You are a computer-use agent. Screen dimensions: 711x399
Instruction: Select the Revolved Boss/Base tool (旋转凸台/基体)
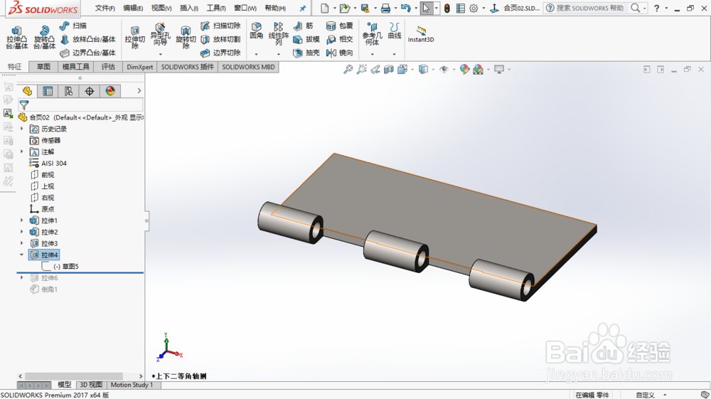[x=44, y=37]
